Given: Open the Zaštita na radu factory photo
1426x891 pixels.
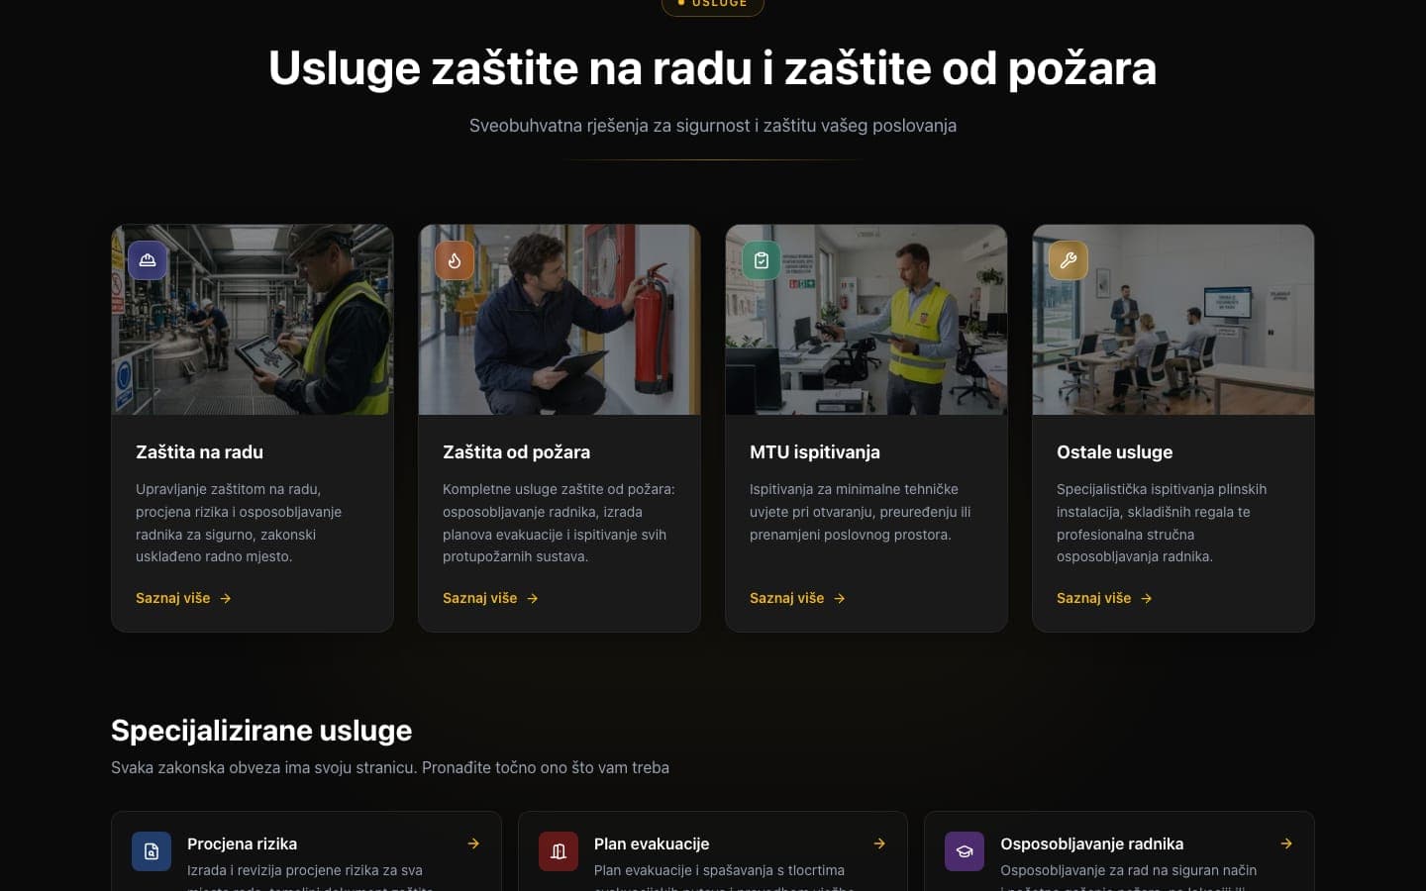Looking at the screenshot, I should 253,320.
